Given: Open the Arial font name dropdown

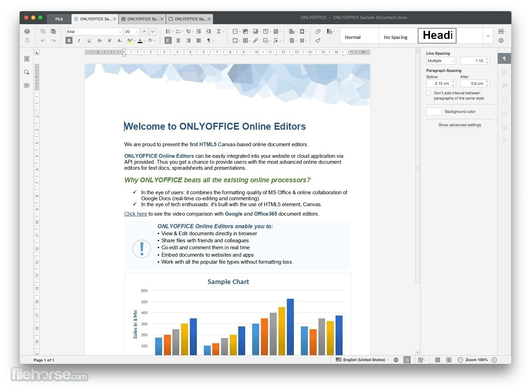Looking at the screenshot, I should pos(120,32).
